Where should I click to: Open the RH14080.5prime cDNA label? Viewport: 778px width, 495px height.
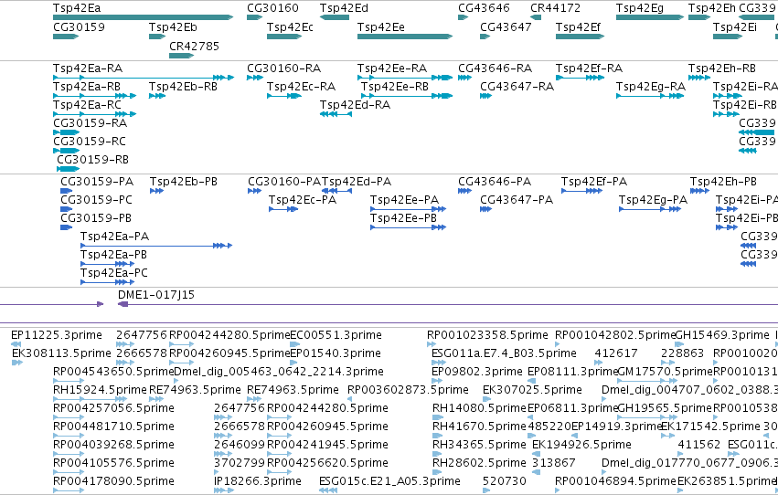click(479, 408)
